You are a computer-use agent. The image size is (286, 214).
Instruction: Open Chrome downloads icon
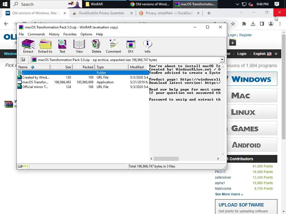(x=253, y=24)
